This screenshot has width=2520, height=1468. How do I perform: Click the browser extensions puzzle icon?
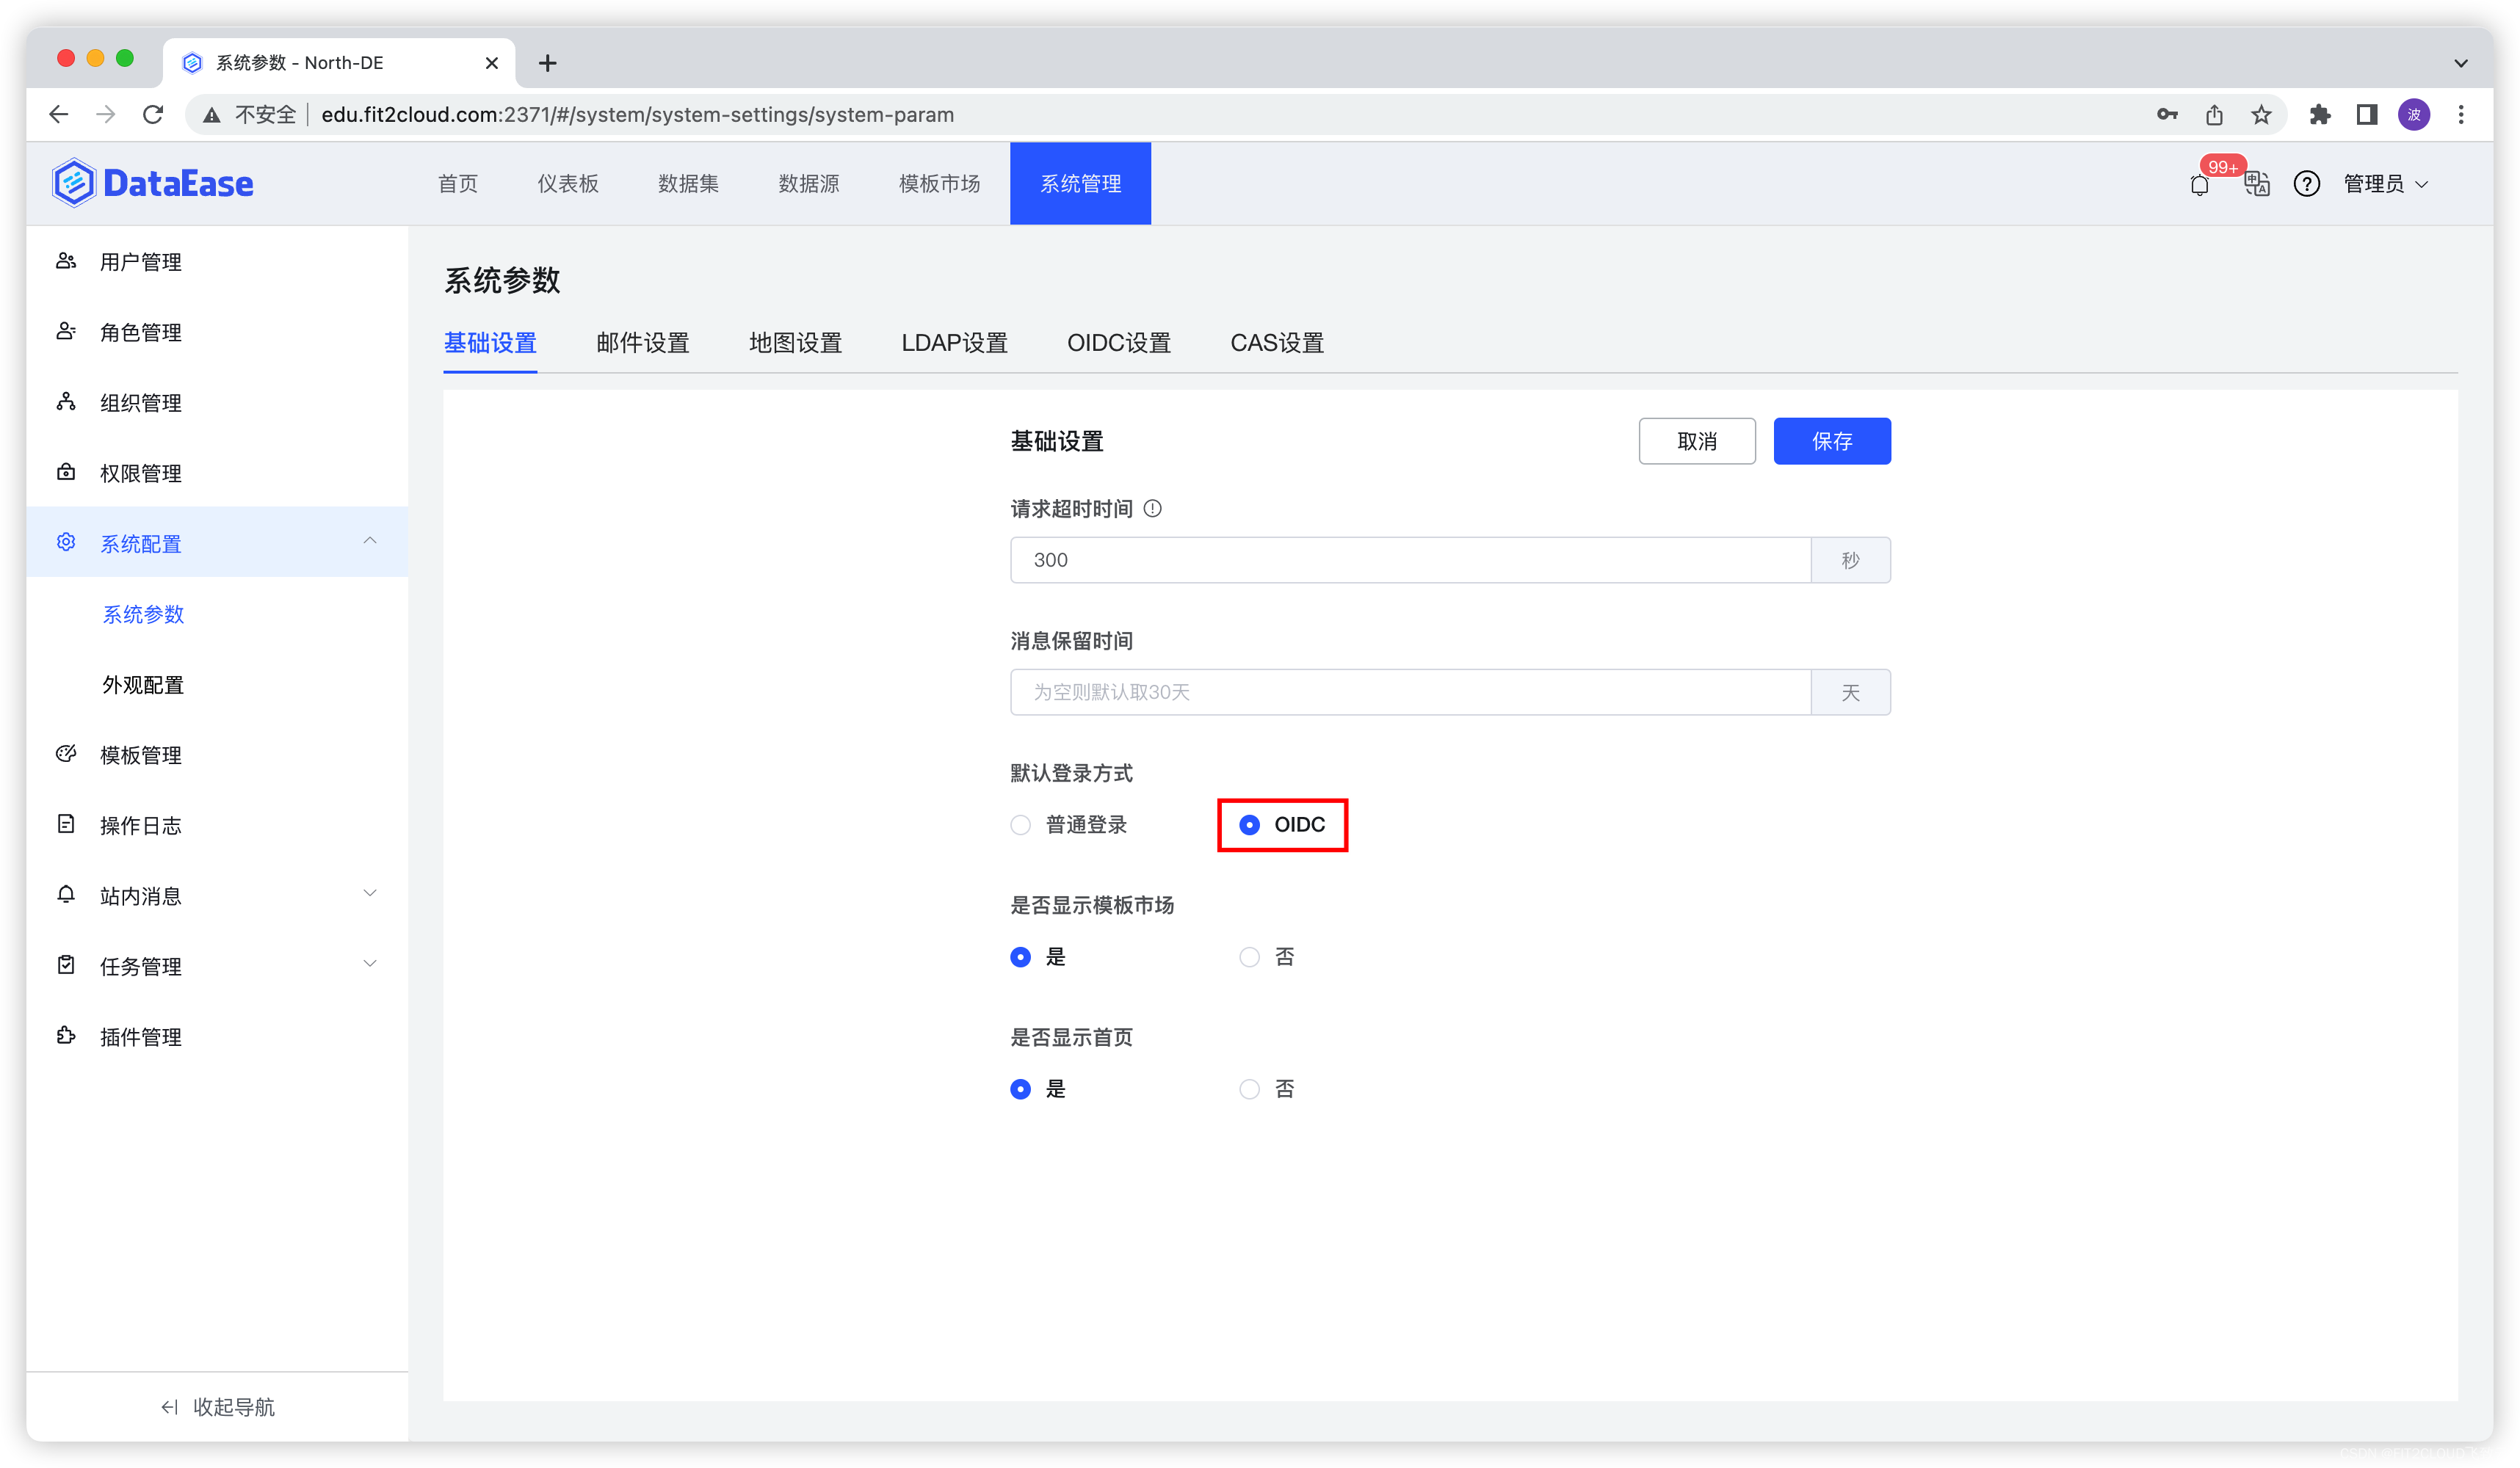pyautogui.click(x=2320, y=115)
